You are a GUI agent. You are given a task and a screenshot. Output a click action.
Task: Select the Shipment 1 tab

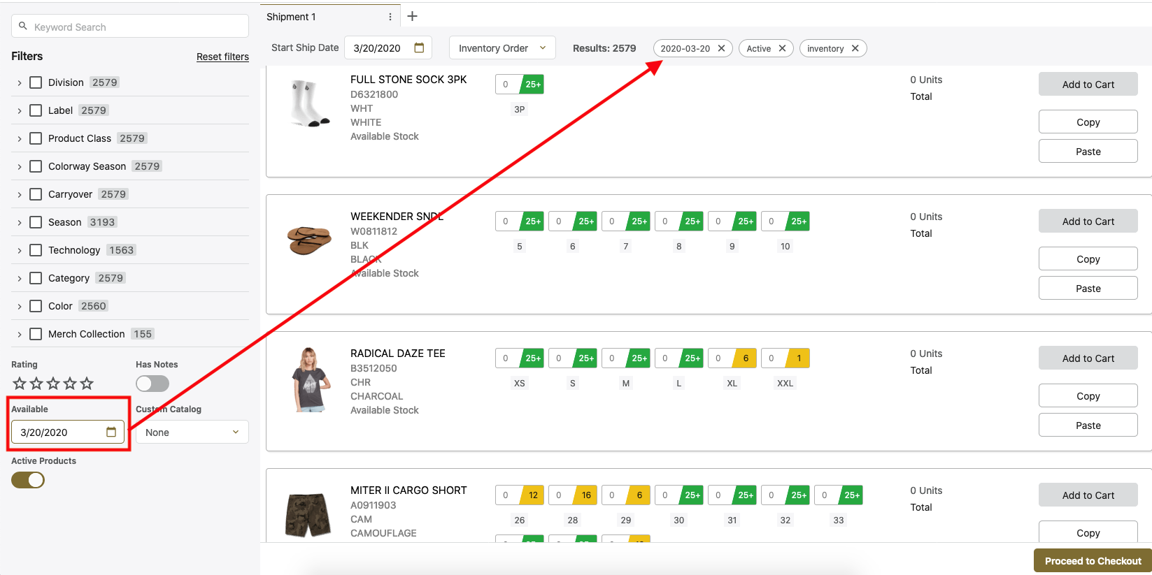291,17
